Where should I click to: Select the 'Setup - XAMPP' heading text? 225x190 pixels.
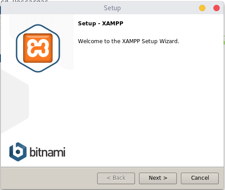101,24
